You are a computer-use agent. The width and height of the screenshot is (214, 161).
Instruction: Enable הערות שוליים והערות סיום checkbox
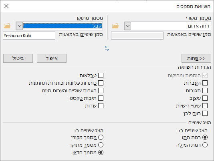[x=101, y=91]
